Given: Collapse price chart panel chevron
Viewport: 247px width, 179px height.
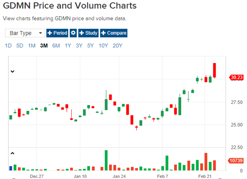Looking at the screenshot, I should (12, 72).
